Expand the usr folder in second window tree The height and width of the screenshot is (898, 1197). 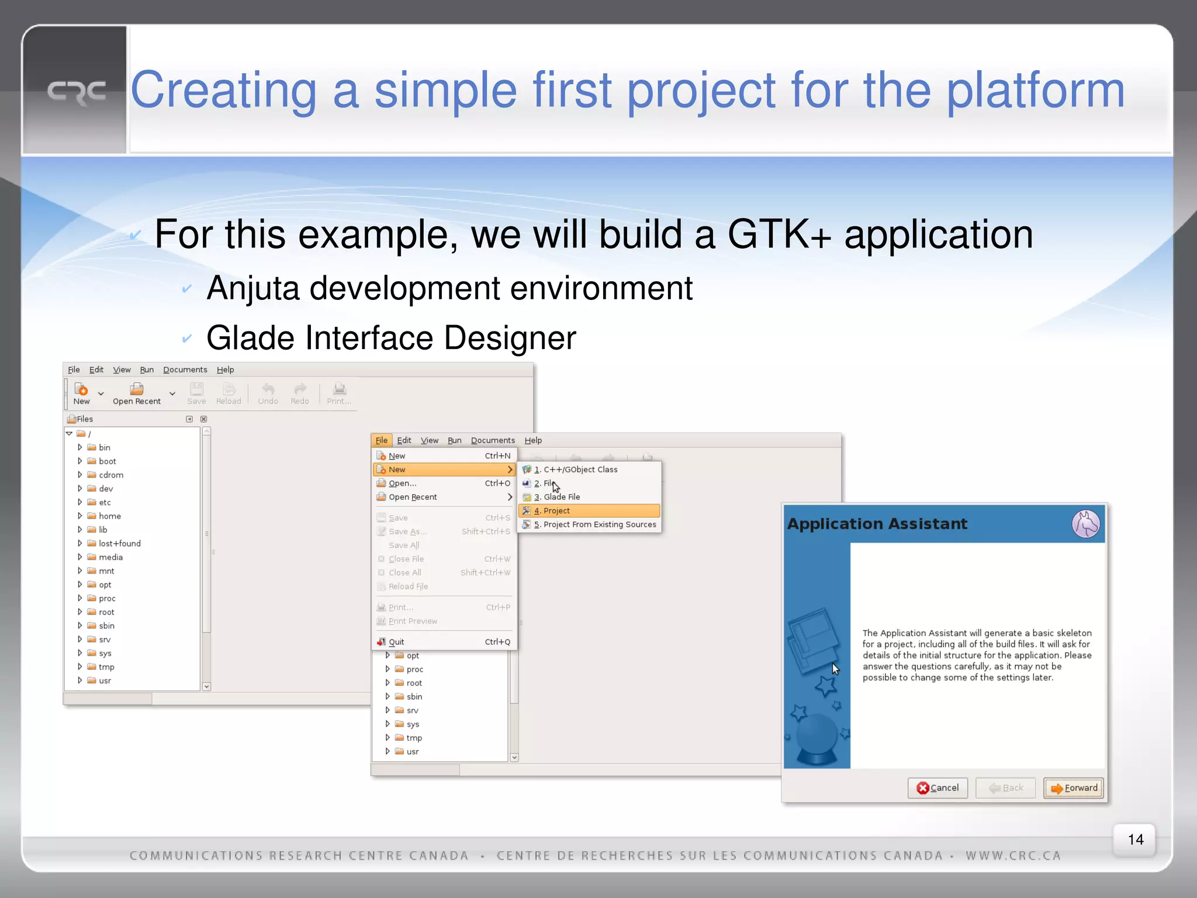[388, 751]
